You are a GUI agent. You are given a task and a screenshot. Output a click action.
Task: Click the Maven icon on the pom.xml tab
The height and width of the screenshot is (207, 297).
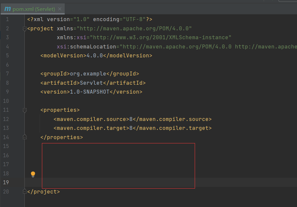click(7, 9)
